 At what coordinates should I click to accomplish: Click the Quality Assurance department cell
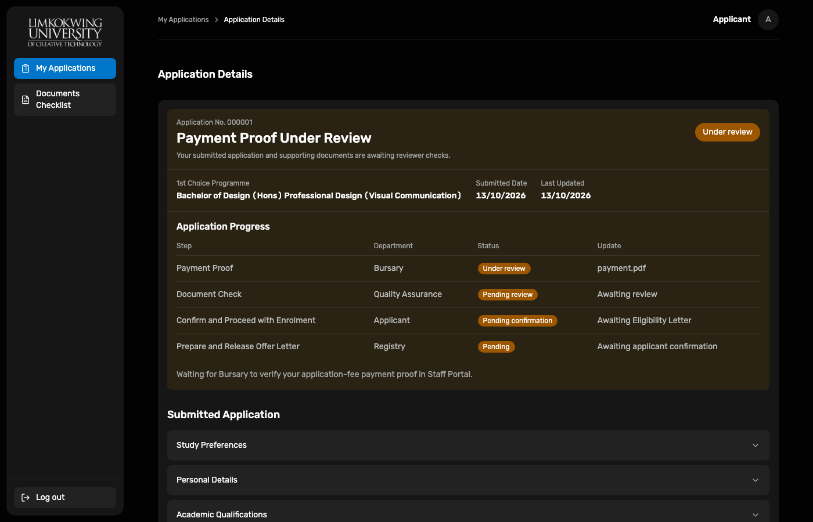[408, 295]
